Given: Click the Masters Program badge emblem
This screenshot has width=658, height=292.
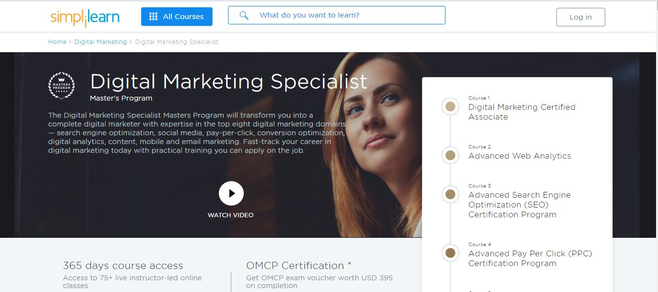Looking at the screenshot, I should [62, 85].
